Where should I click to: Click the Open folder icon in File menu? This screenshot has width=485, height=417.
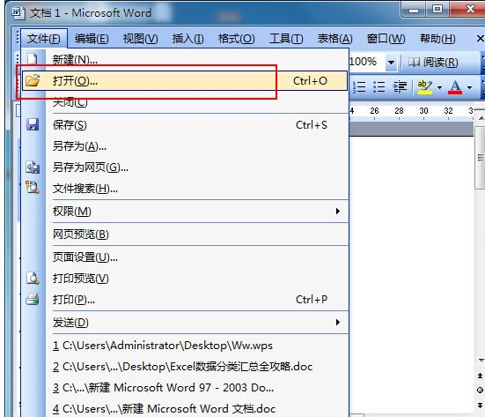click(x=33, y=80)
